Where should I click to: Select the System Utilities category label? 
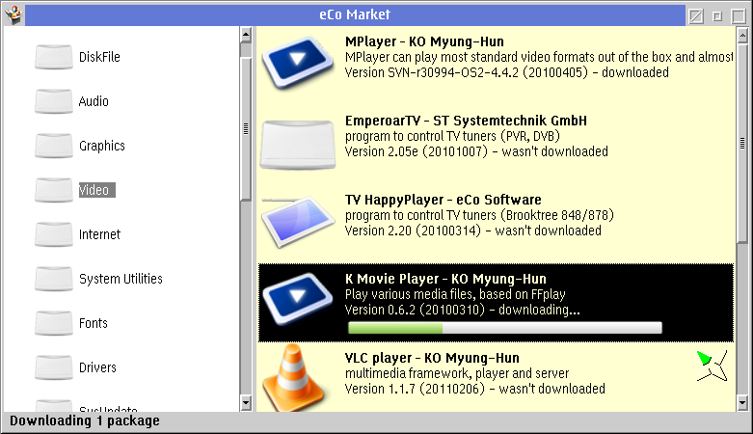[121, 279]
